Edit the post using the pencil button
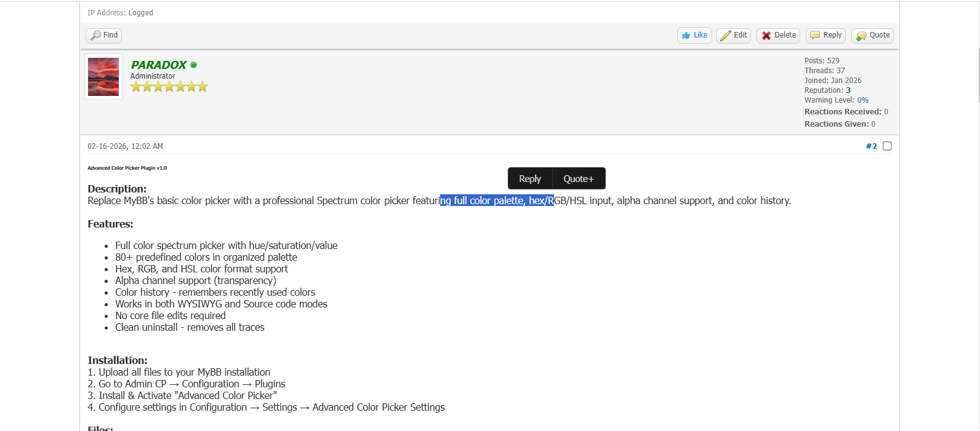The height and width of the screenshot is (431, 980). (733, 36)
